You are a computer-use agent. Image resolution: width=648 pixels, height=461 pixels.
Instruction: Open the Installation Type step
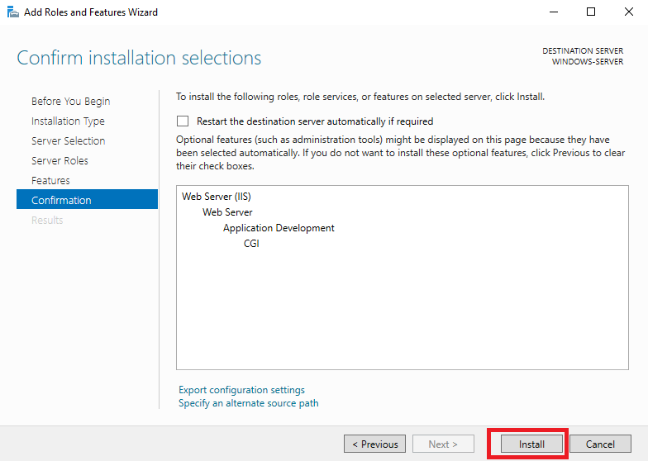[68, 121]
